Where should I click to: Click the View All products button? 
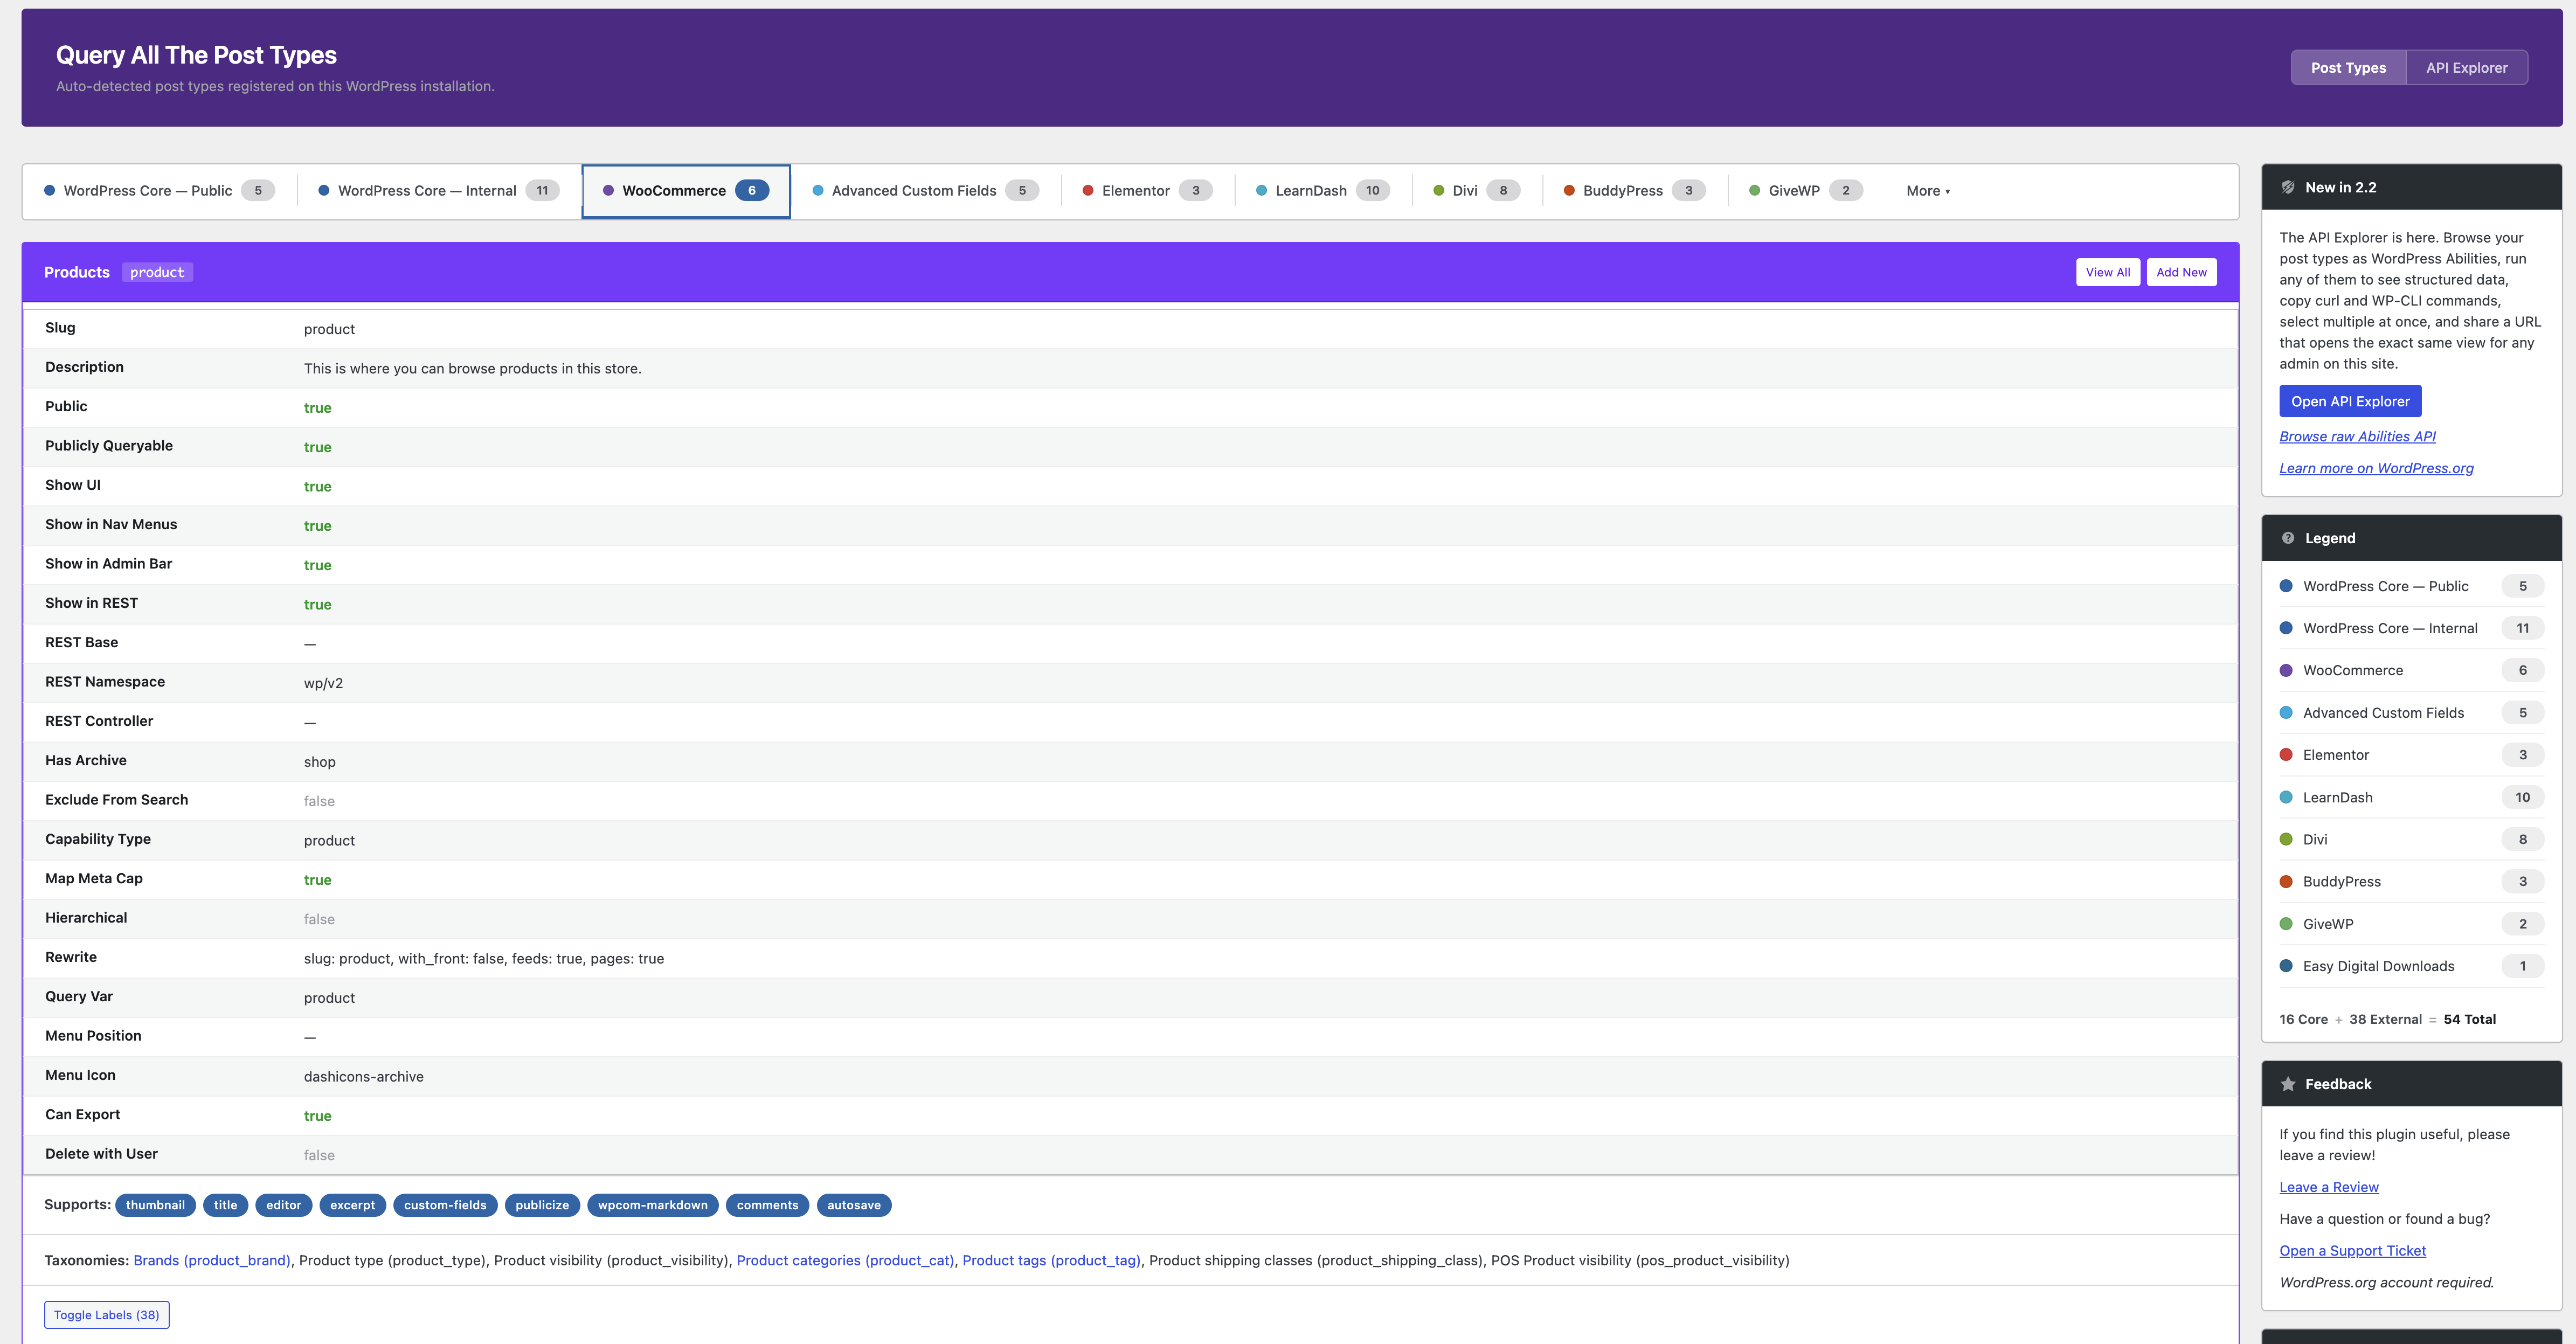[x=2107, y=272]
